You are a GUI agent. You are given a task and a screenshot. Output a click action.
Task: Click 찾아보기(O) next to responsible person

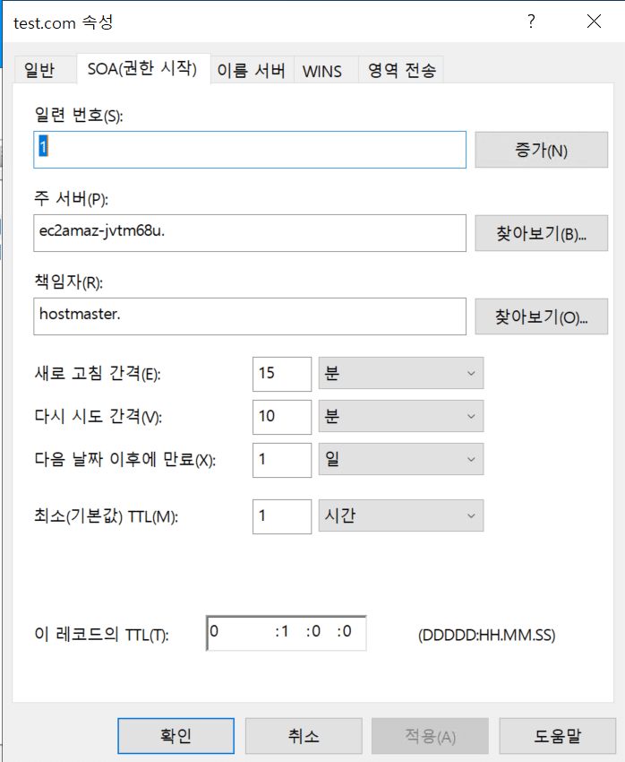[541, 316]
